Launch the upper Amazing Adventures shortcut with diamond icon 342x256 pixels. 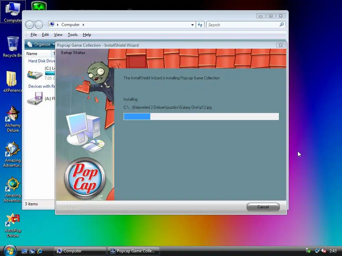click(12, 154)
